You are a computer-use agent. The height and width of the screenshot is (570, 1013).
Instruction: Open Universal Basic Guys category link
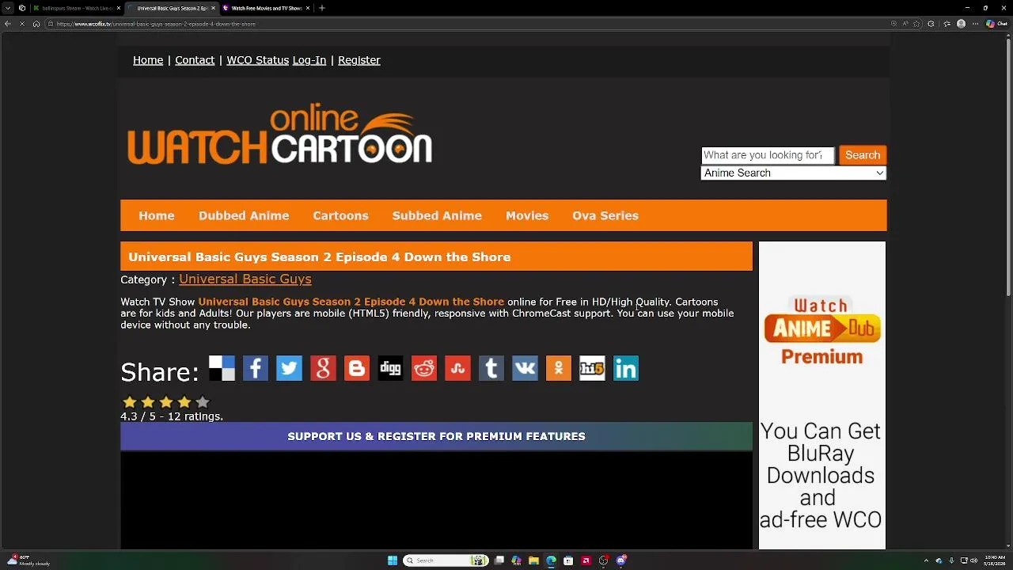pos(245,279)
